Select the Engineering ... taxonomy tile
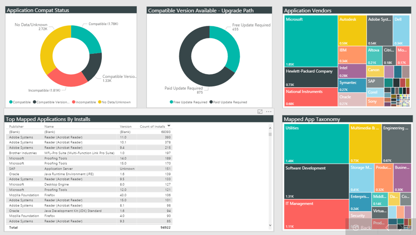This screenshot has width=416, height=235. click(396, 144)
